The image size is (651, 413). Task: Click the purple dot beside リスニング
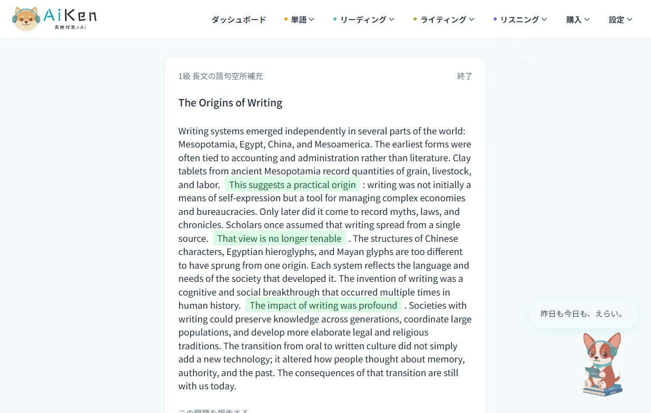pos(495,19)
